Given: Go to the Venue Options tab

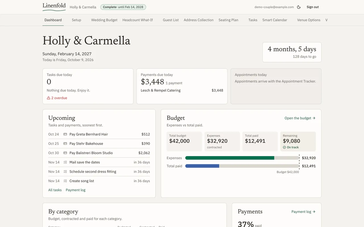Looking at the screenshot, I should click(309, 20).
